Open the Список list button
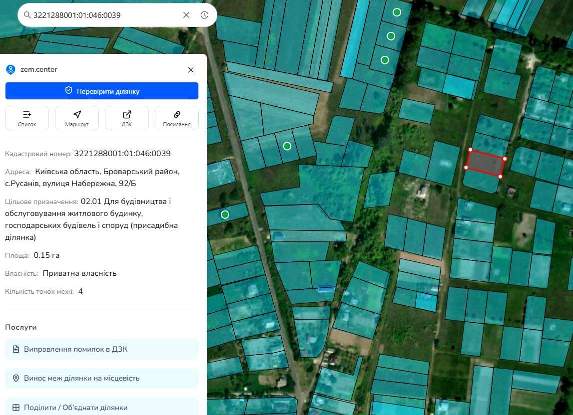 pos(27,118)
